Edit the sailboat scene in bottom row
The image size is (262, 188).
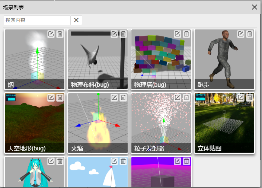click(114, 161)
